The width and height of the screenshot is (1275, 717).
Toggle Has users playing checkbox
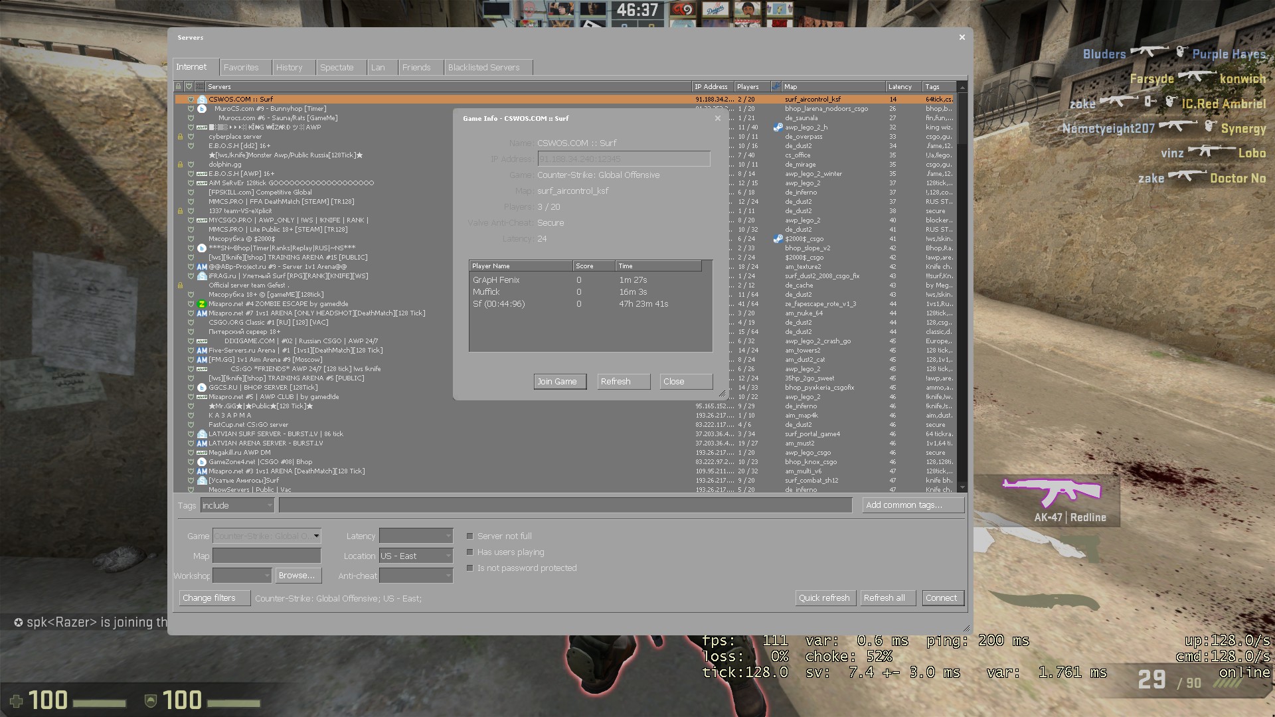coord(470,552)
